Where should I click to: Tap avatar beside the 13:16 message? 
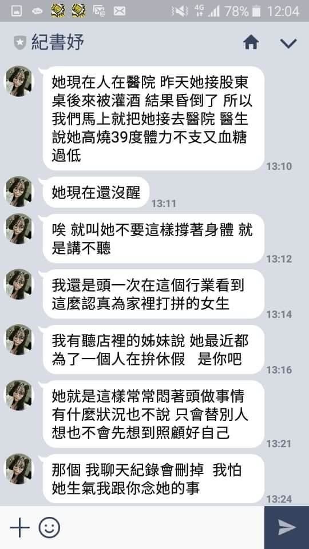(18, 340)
